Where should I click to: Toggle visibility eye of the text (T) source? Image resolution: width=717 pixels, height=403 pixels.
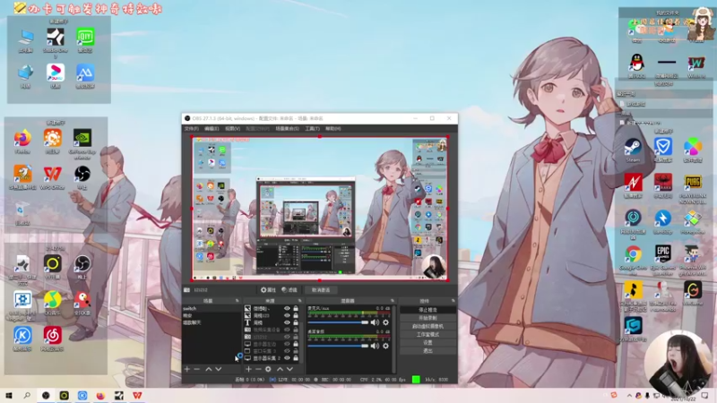(287, 322)
